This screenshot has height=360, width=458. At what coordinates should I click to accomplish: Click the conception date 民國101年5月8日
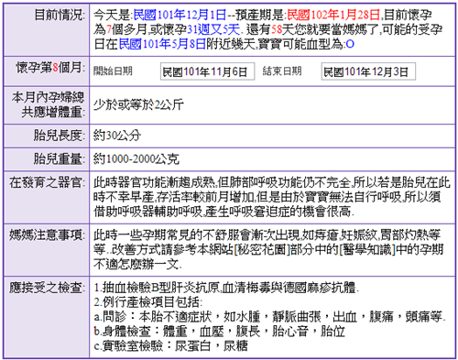tap(162, 44)
